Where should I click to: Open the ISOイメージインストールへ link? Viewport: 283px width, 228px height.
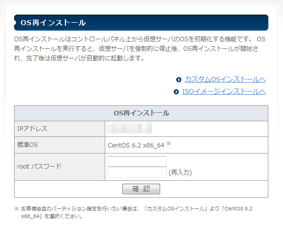pos(224,92)
